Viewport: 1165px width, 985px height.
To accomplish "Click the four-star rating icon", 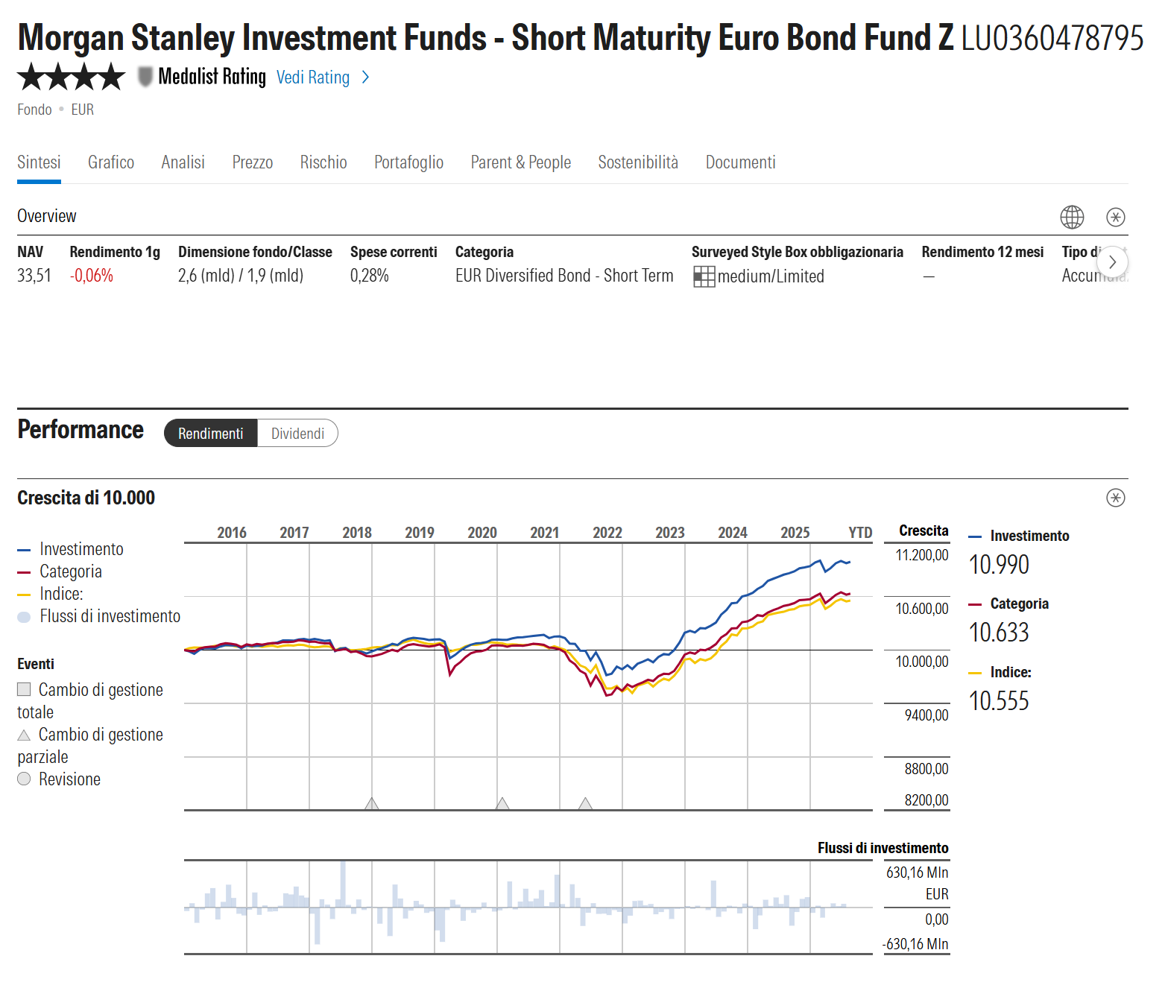I will pyautogui.click(x=72, y=77).
